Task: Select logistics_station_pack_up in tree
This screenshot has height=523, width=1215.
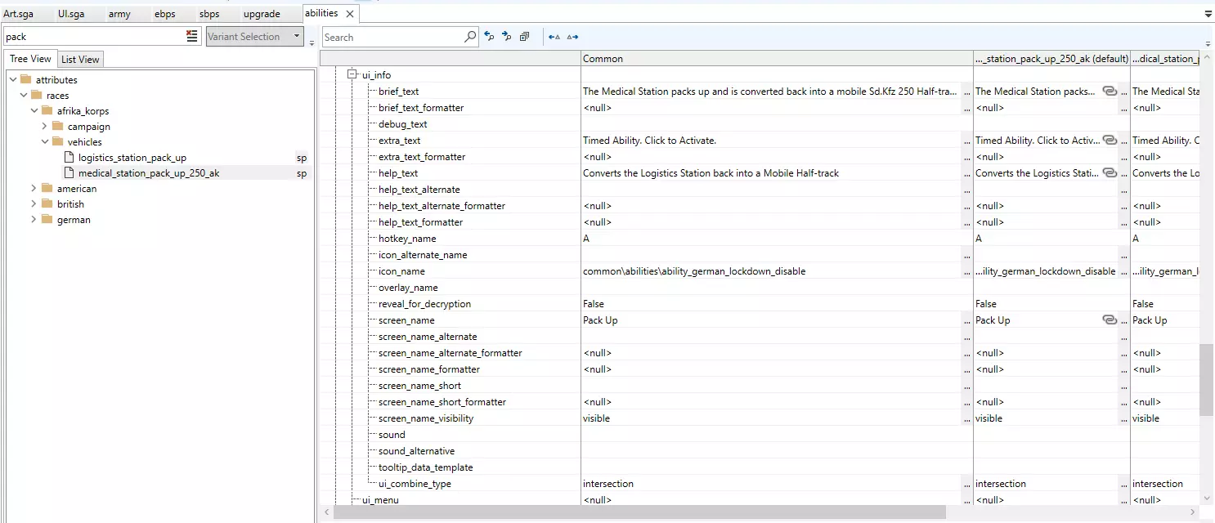Action: pos(132,158)
